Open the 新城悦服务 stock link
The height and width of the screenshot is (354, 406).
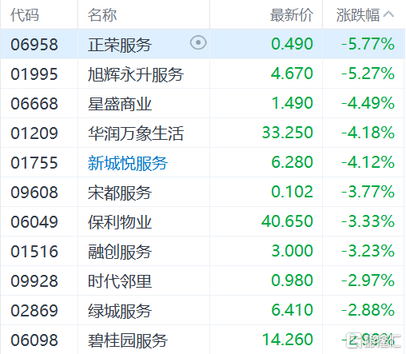click(128, 163)
